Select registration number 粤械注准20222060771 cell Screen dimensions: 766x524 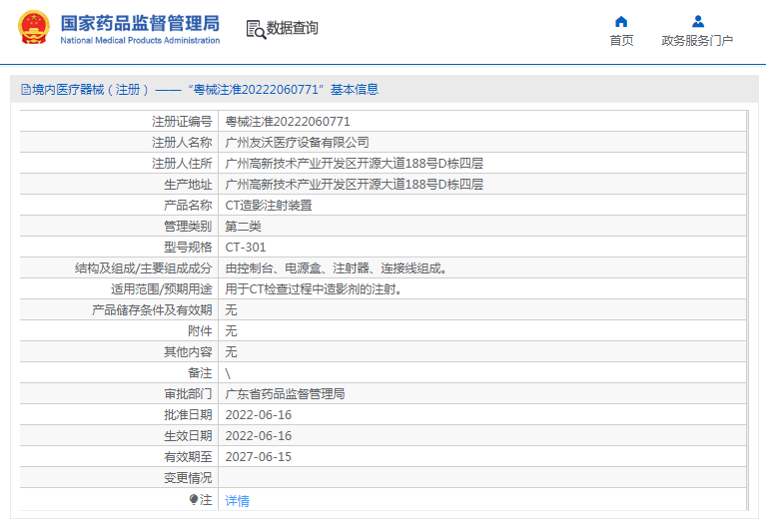288,121
